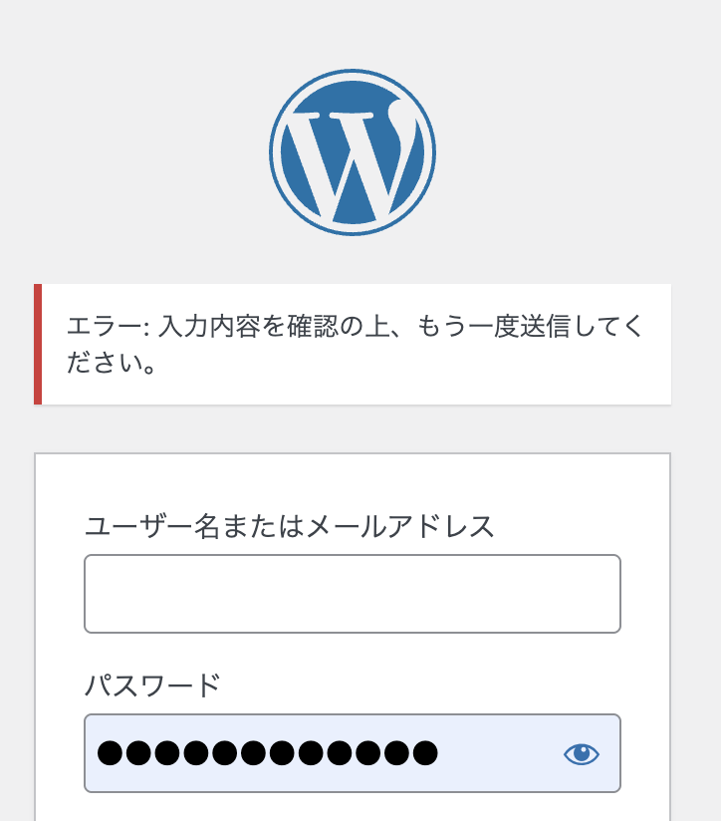
Task: Click the パスワード label
Action: pyautogui.click(x=152, y=685)
